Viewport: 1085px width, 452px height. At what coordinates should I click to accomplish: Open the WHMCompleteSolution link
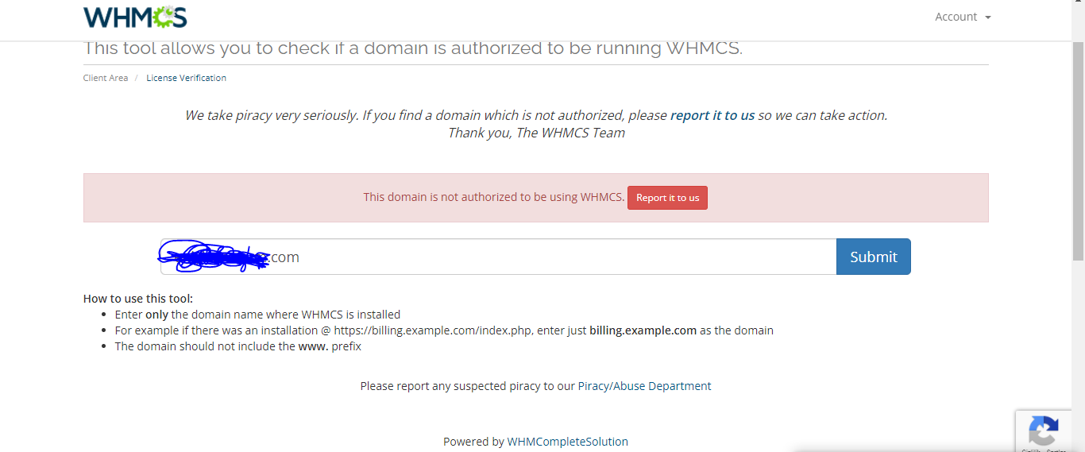coord(567,442)
